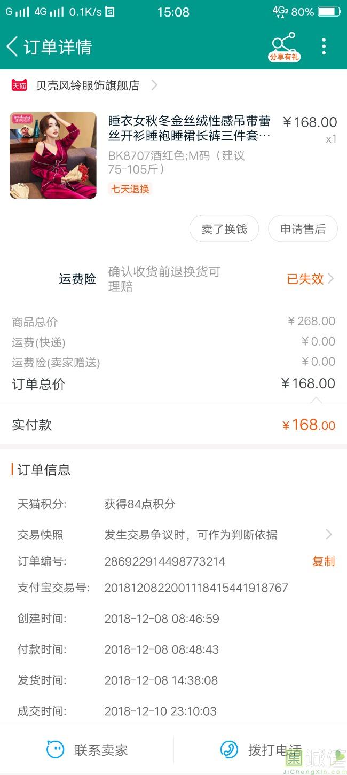347x775 pixels.
Task: Expand the expired shipping insurance arrow
Action: click(331, 278)
